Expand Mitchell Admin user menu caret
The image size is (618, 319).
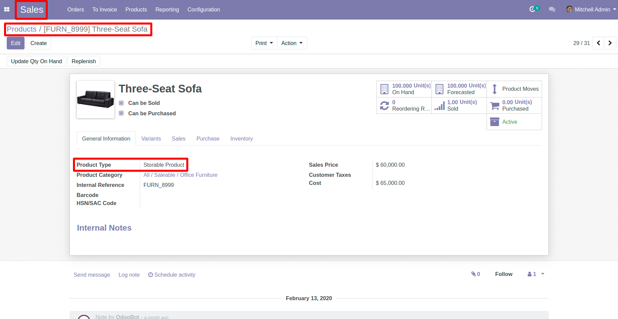pyautogui.click(x=615, y=9)
